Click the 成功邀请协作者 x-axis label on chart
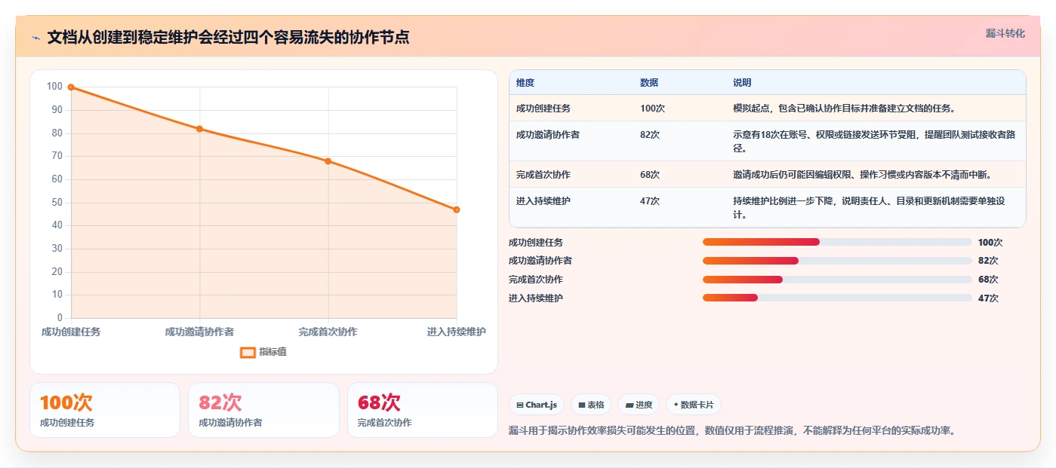This screenshot has width=1056, height=468. click(x=199, y=332)
